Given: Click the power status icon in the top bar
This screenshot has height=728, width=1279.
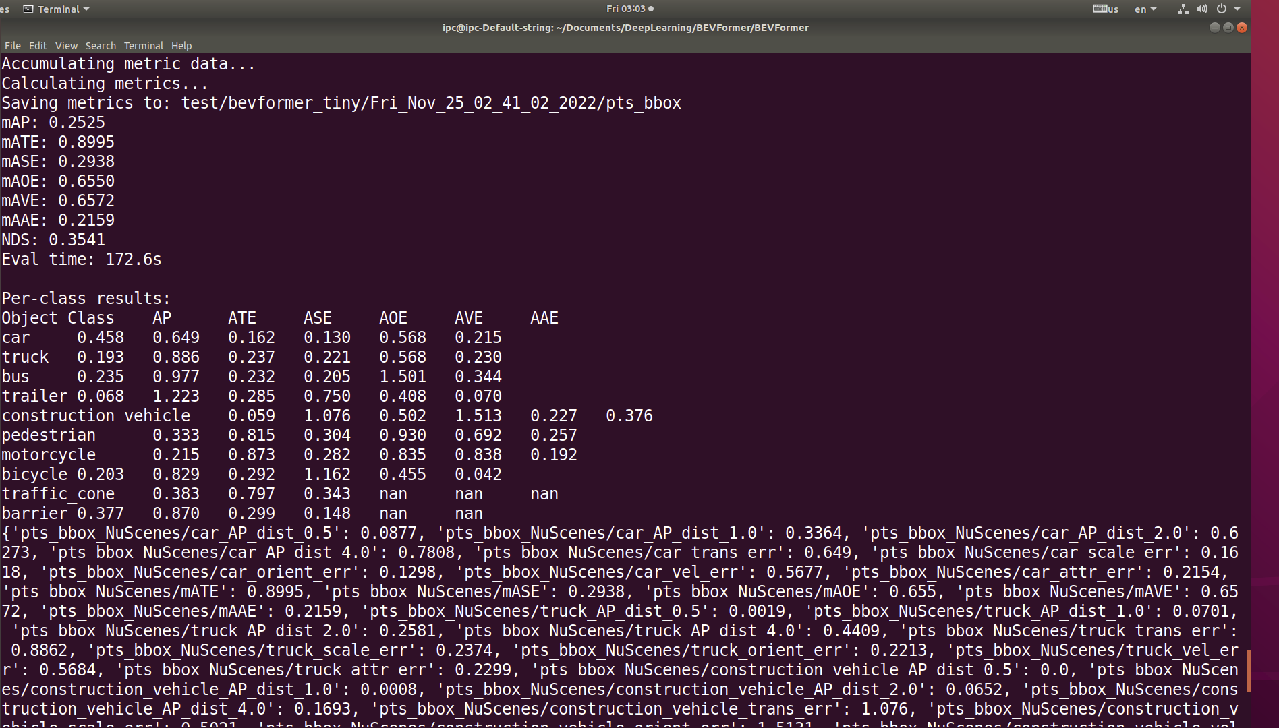Looking at the screenshot, I should (1221, 9).
